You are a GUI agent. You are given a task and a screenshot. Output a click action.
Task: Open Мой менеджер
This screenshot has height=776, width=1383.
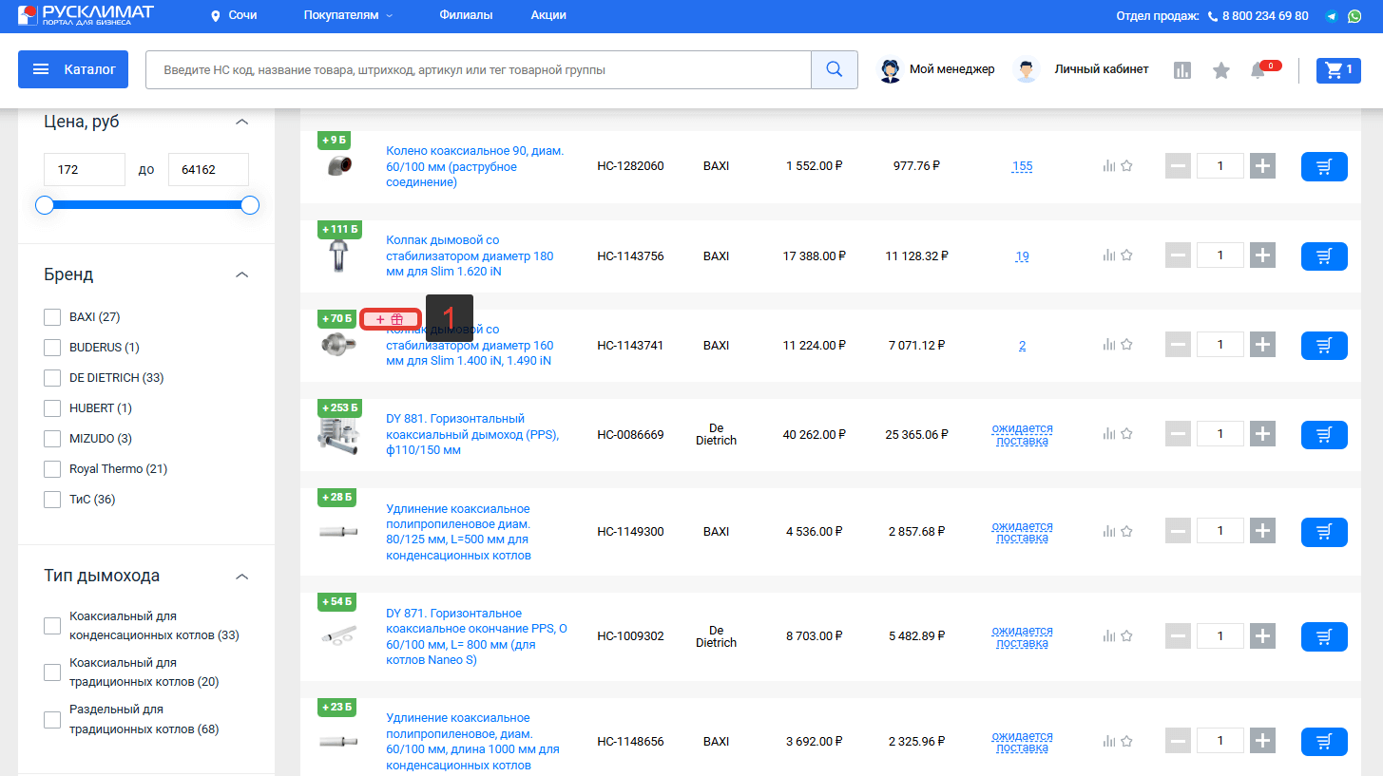951,69
